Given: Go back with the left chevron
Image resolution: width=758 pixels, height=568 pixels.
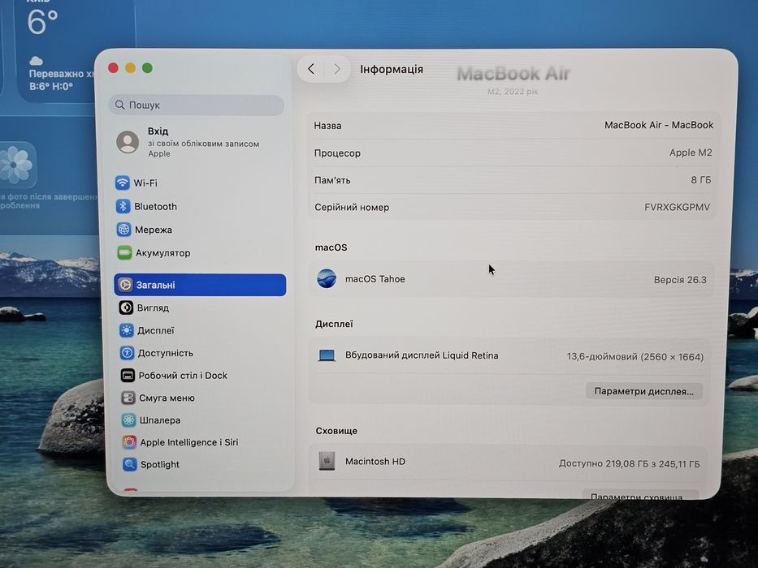Looking at the screenshot, I should coord(311,69).
